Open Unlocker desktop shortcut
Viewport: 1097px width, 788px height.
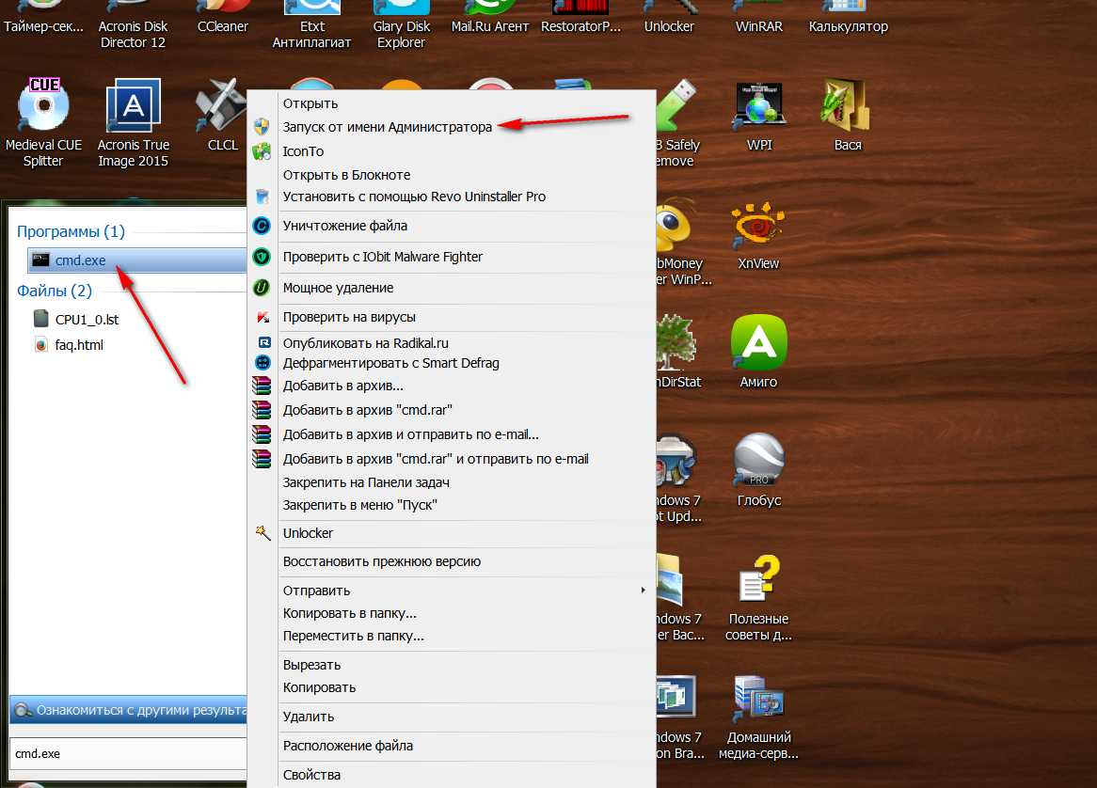669,18
